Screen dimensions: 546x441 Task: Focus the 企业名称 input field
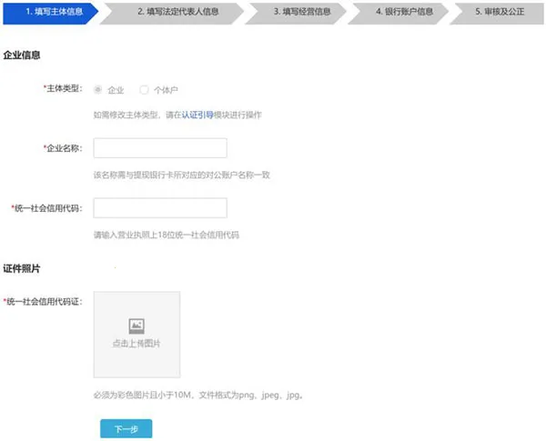[160, 148]
